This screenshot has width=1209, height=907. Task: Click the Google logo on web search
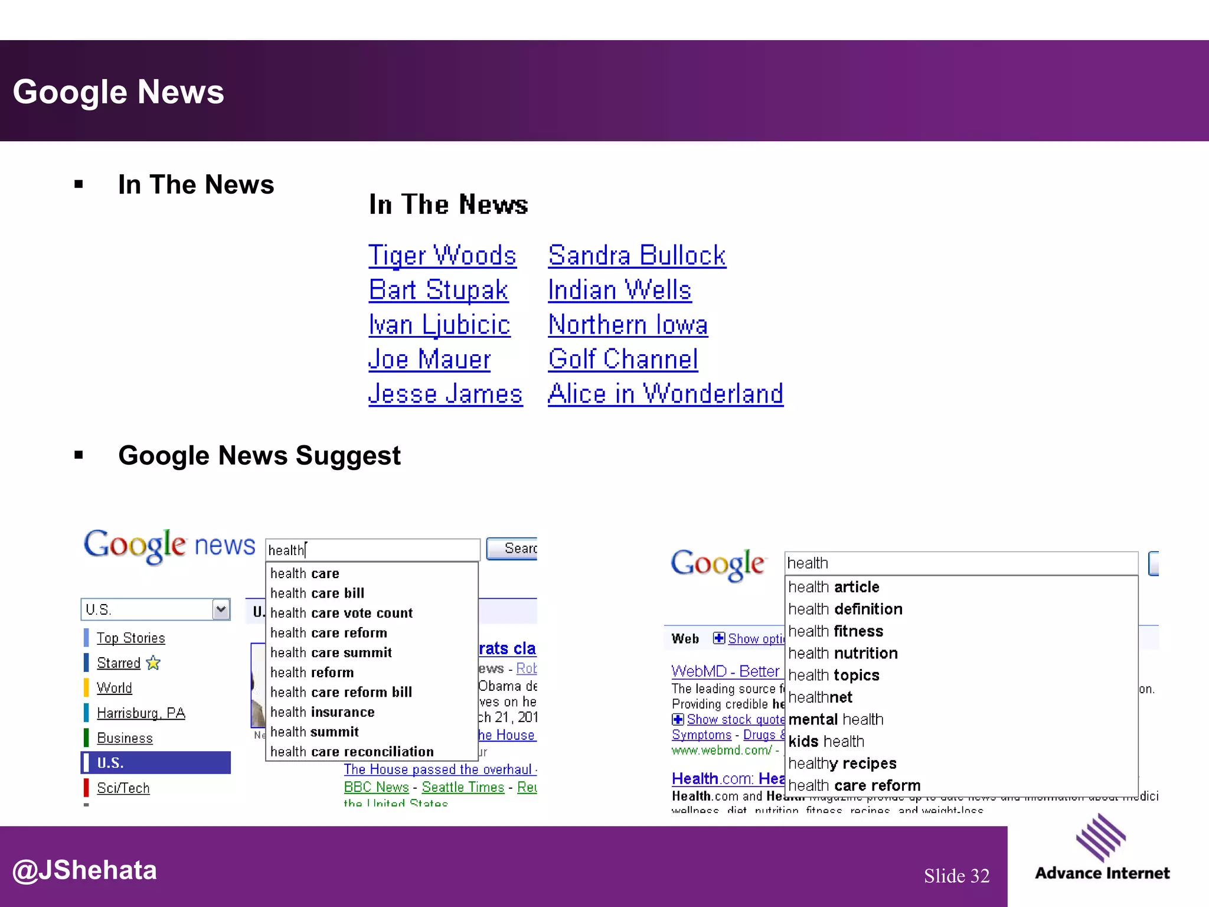(717, 565)
